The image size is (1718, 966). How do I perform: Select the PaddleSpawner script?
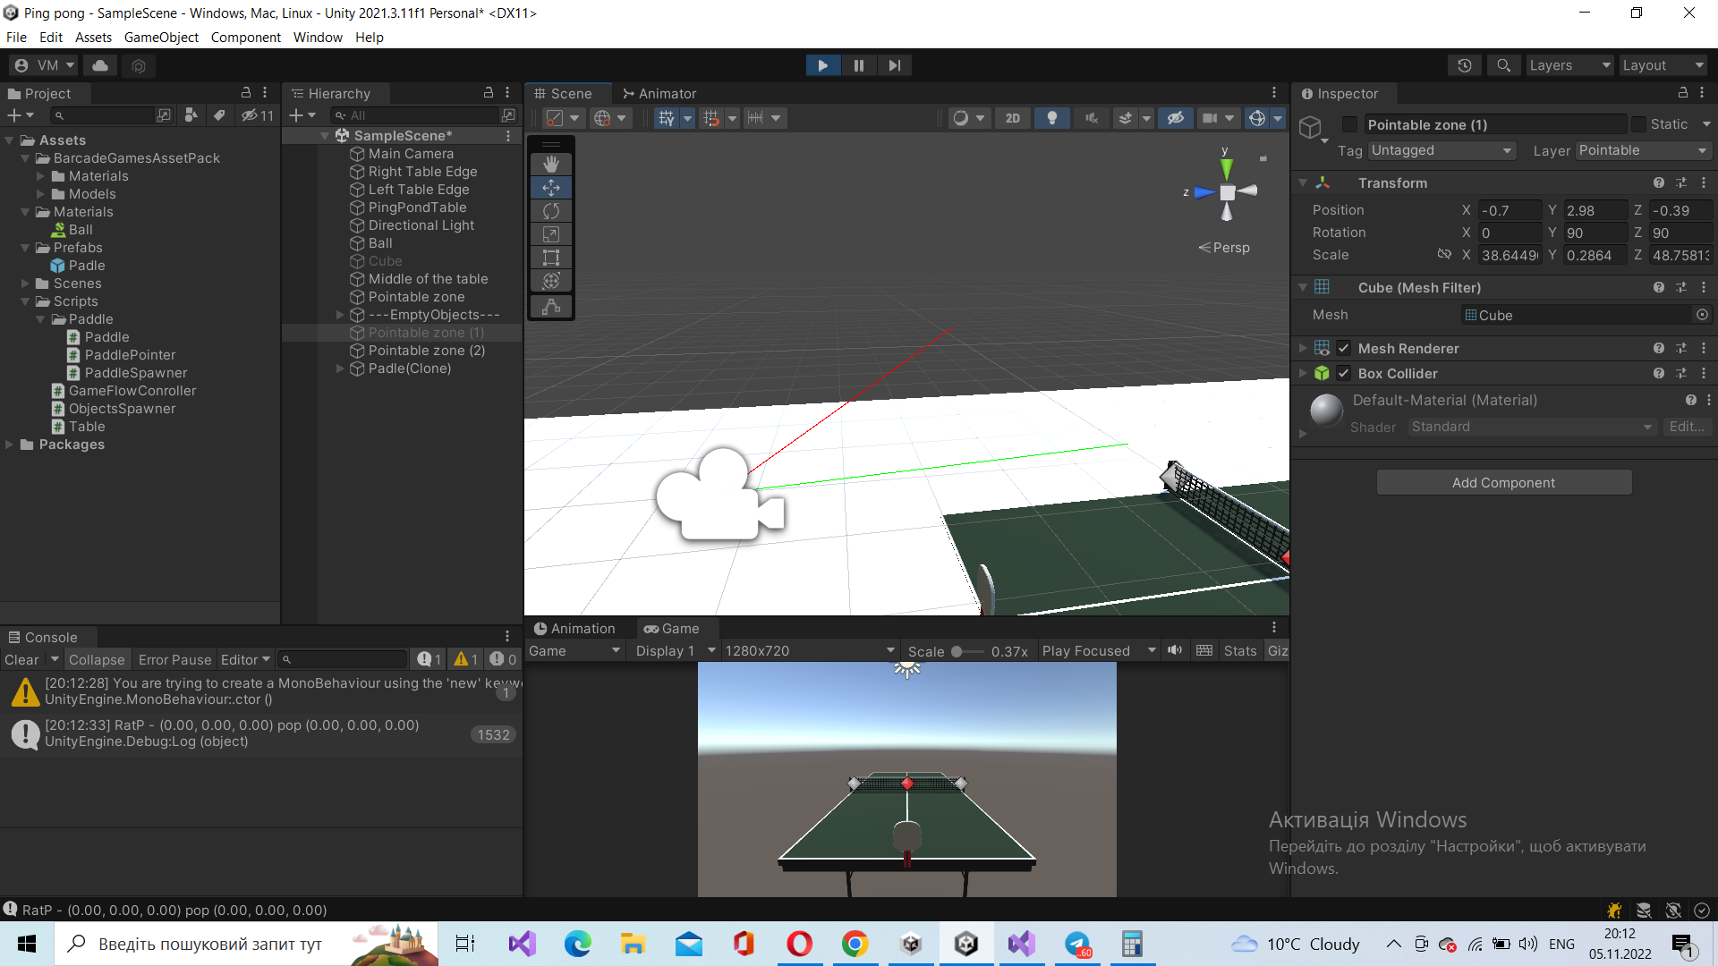tap(135, 373)
